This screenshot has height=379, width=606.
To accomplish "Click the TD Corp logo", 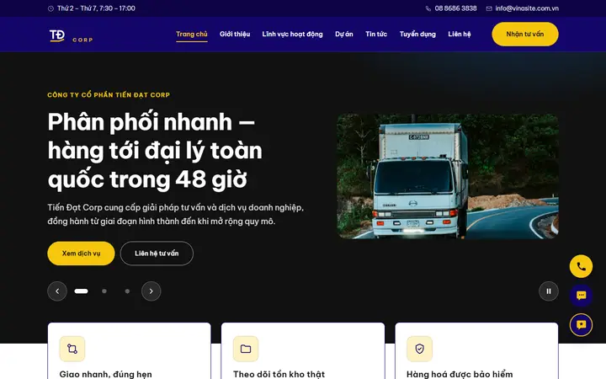I will pos(71,35).
